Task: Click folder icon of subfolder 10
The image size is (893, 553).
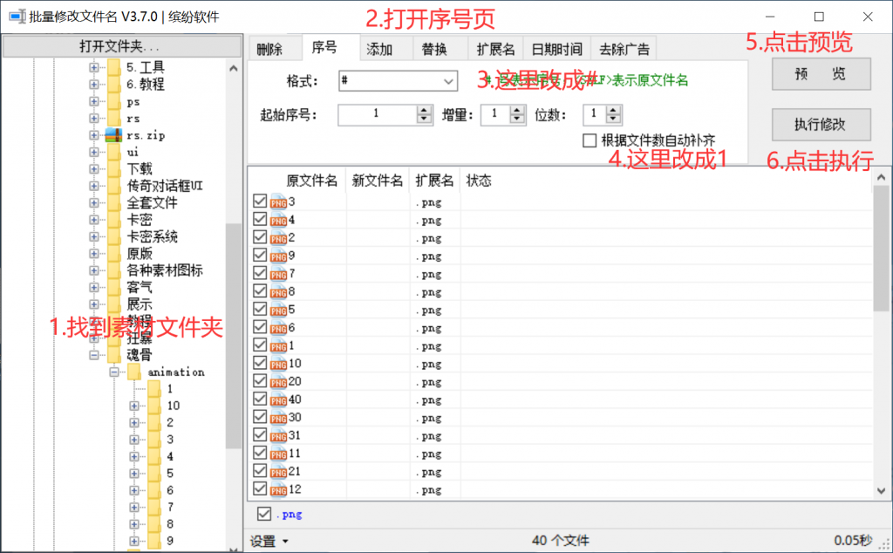Action: (153, 406)
